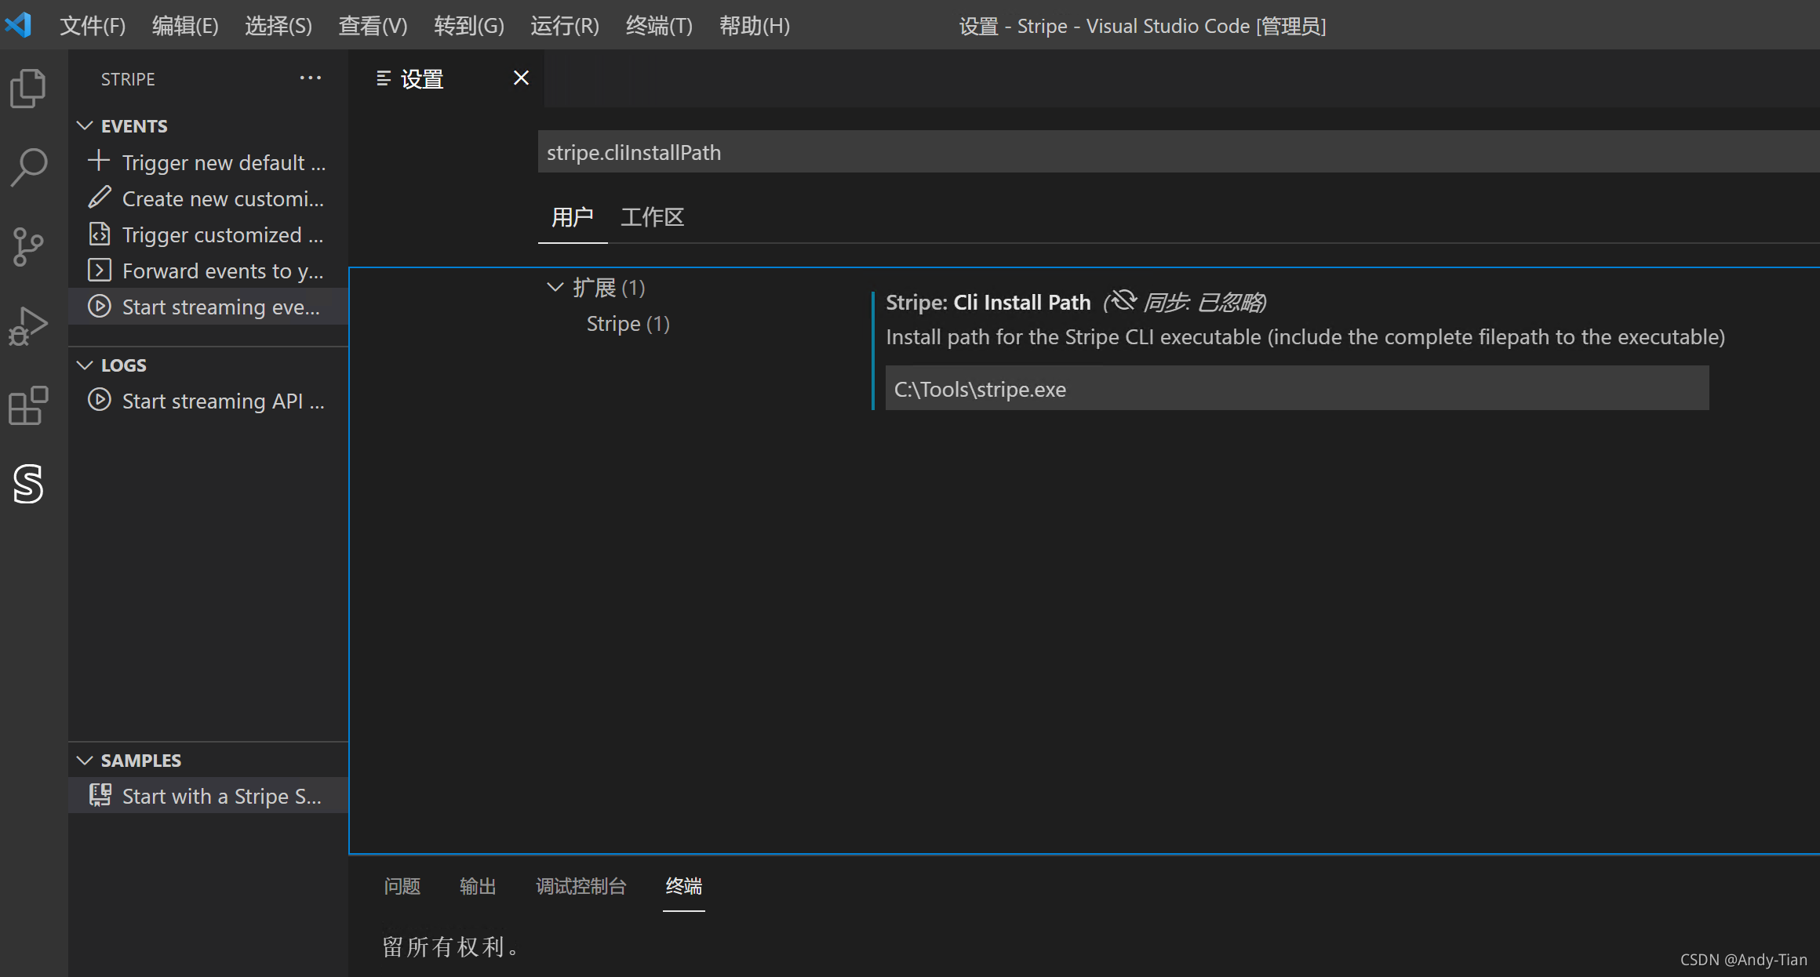This screenshot has width=1820, height=977.
Task: Switch to the 输出 panel tab
Action: pyautogui.click(x=477, y=887)
